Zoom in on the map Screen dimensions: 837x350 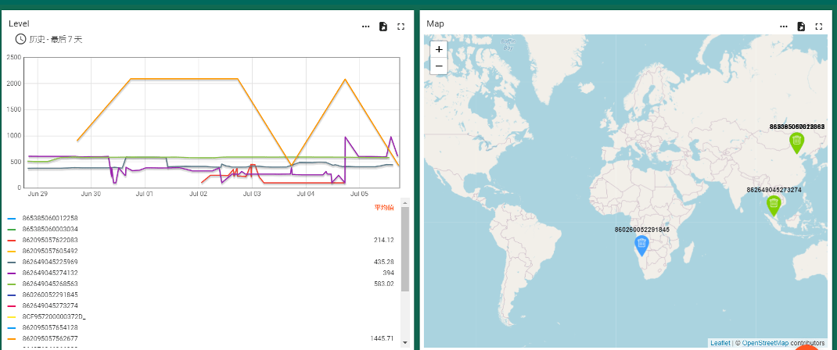(439, 49)
